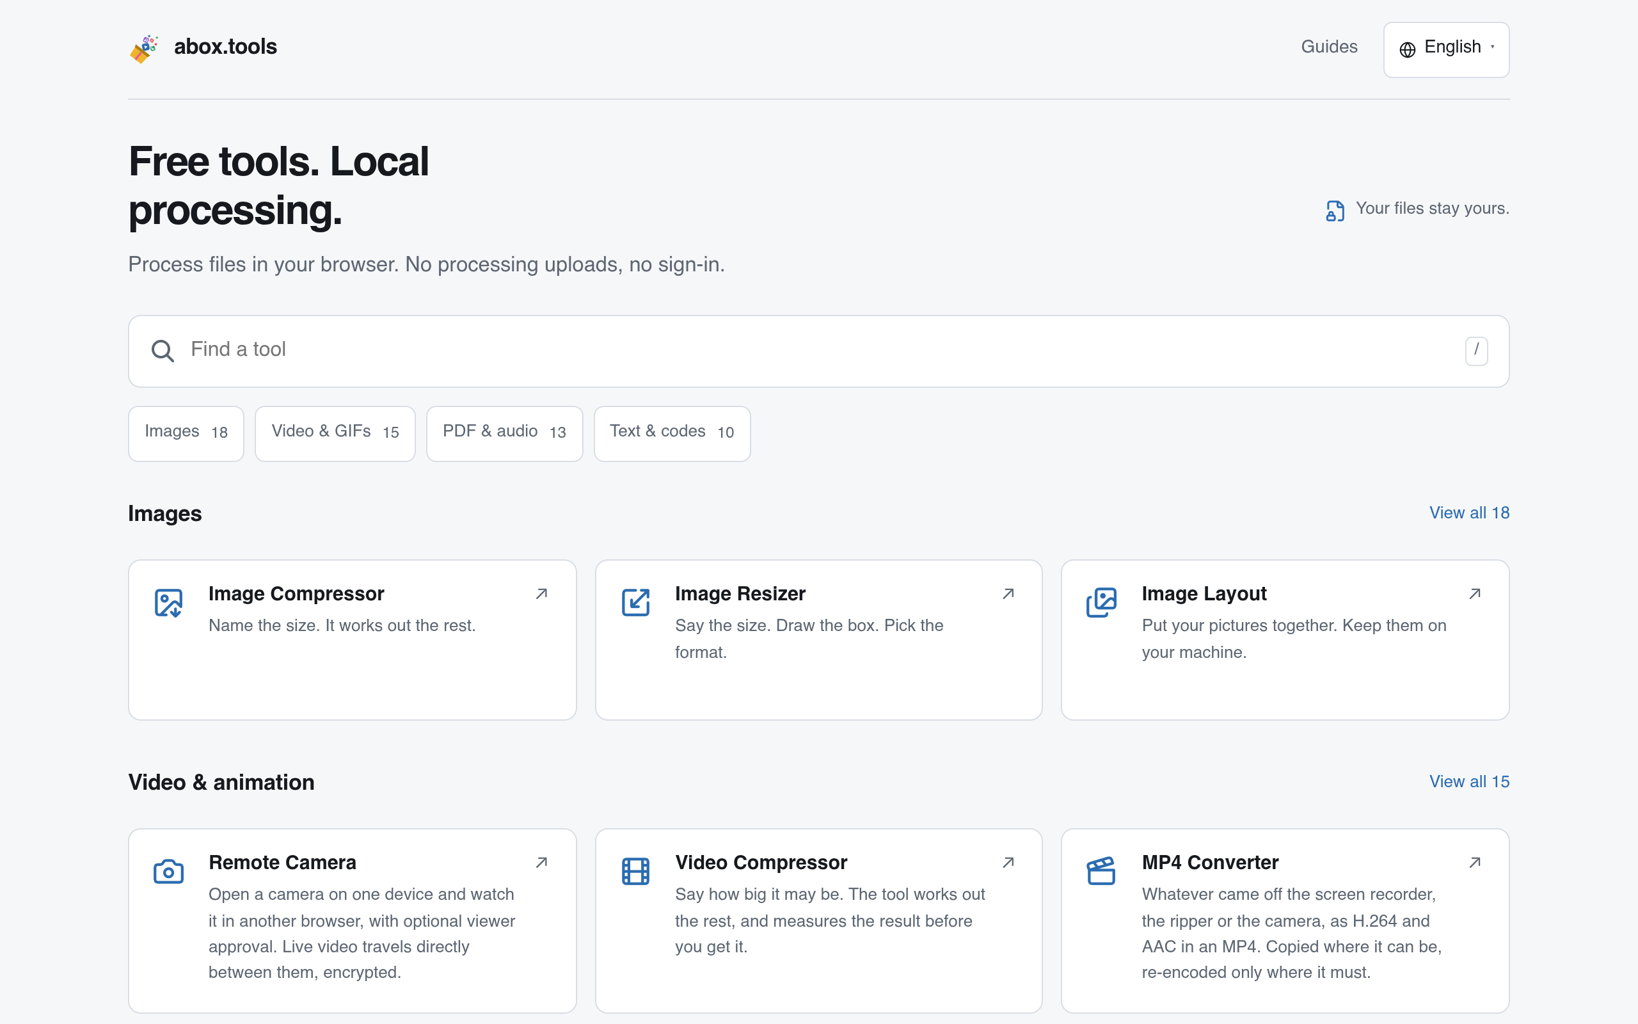Open Remote Camera via its arrow icon
1638x1024 pixels.
click(x=541, y=863)
